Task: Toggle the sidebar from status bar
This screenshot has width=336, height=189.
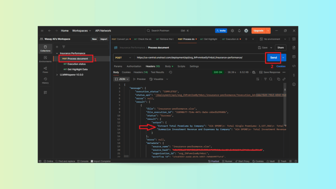Action: coord(40,161)
